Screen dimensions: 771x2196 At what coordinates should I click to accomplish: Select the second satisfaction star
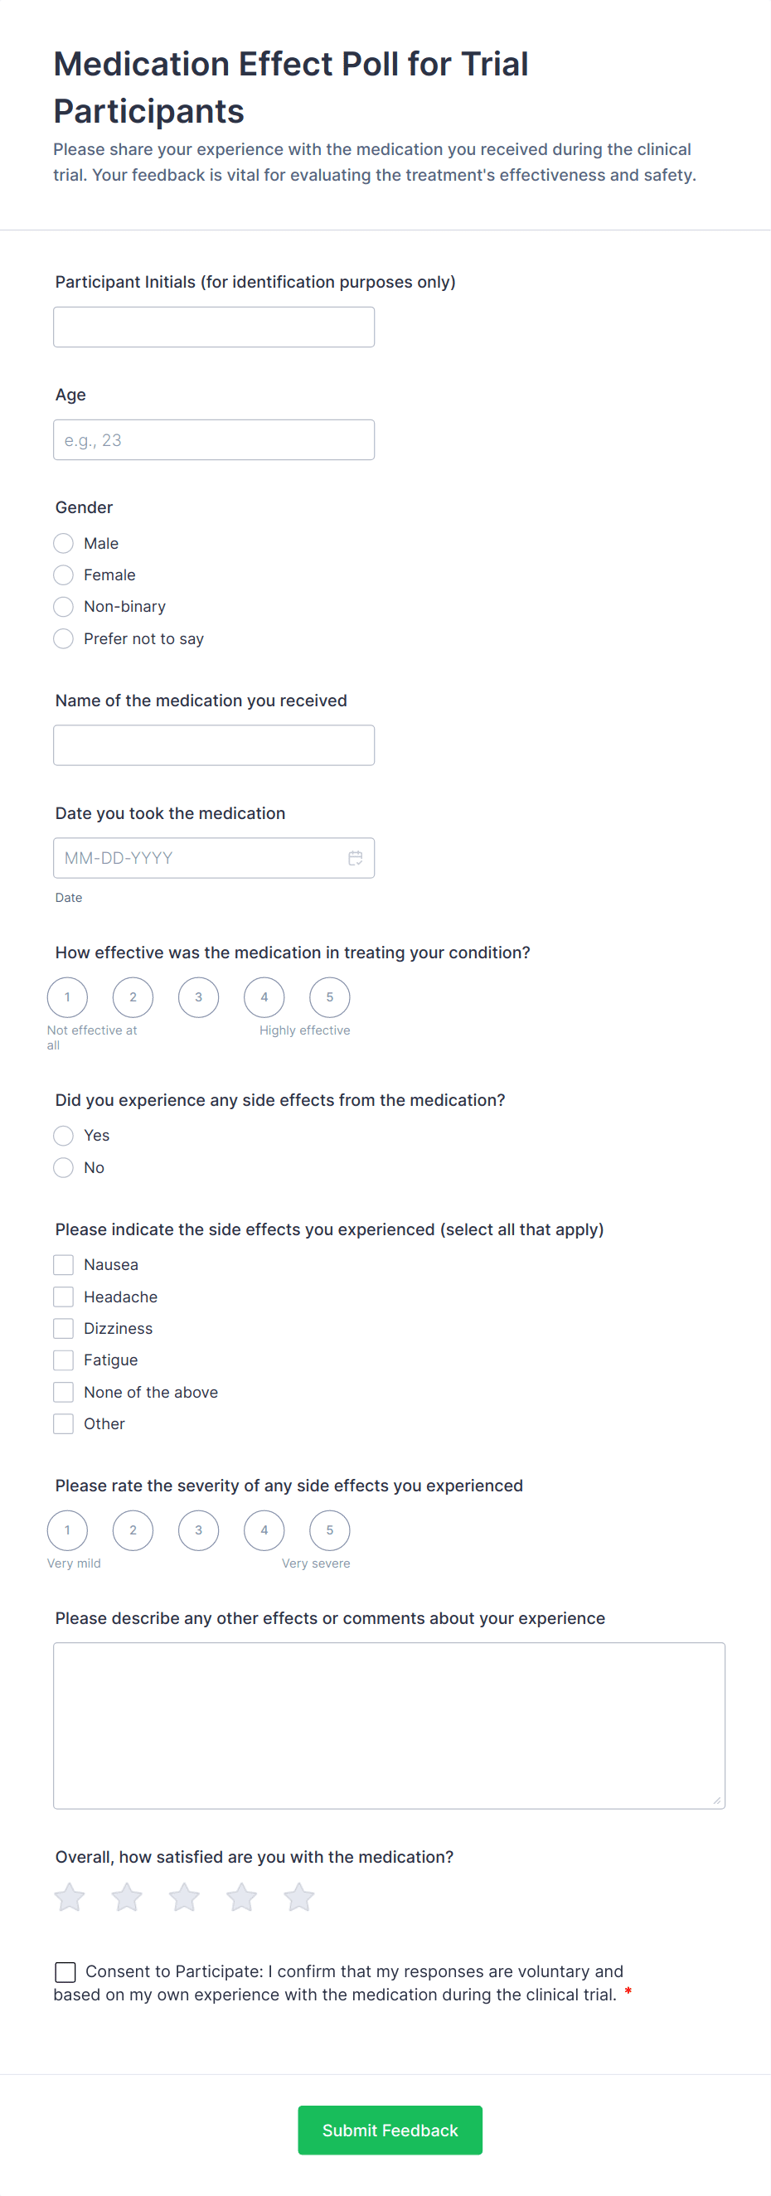127,1897
